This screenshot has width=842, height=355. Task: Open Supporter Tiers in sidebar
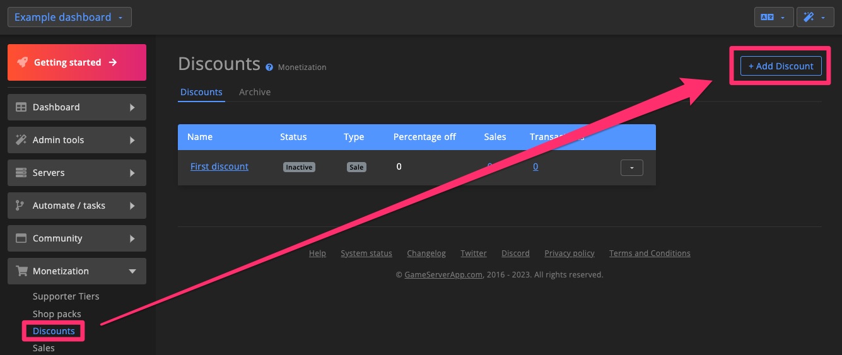pos(66,296)
